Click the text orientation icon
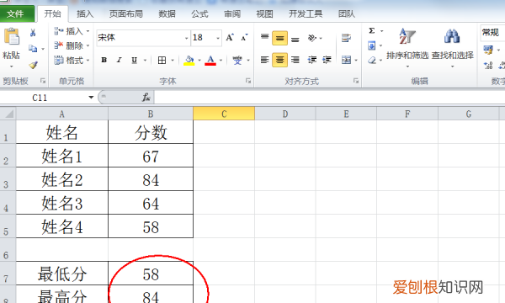The width and height of the screenshot is (505, 303). [312, 38]
